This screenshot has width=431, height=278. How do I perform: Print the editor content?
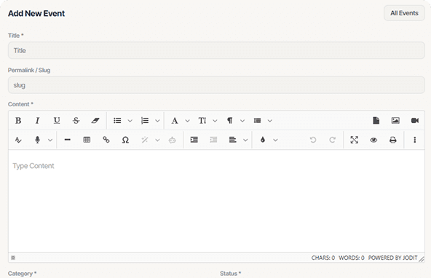393,140
